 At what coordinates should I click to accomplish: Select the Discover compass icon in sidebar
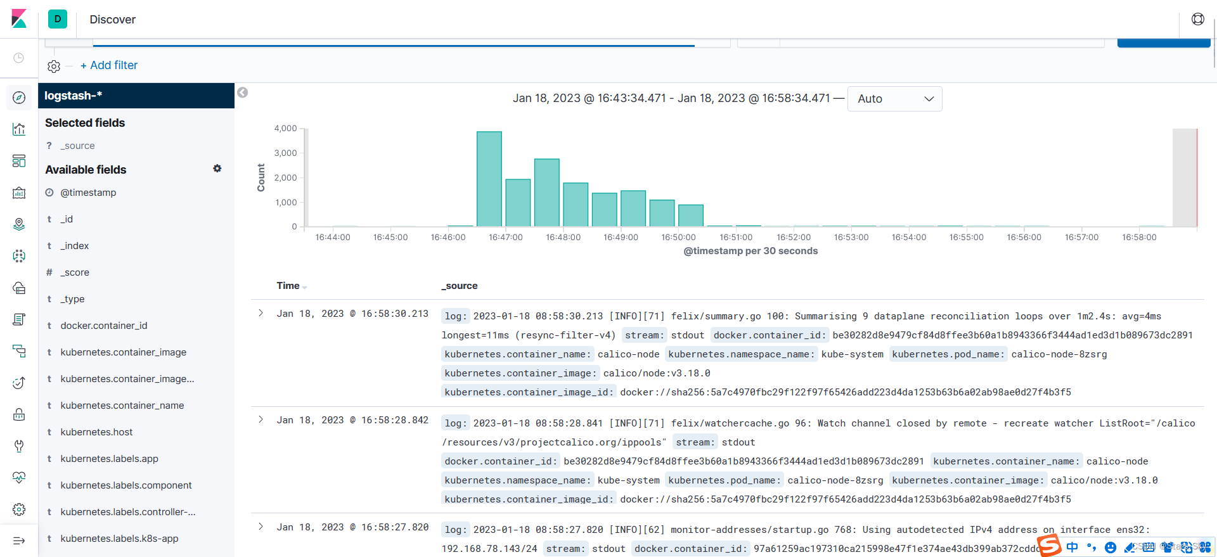coord(19,98)
